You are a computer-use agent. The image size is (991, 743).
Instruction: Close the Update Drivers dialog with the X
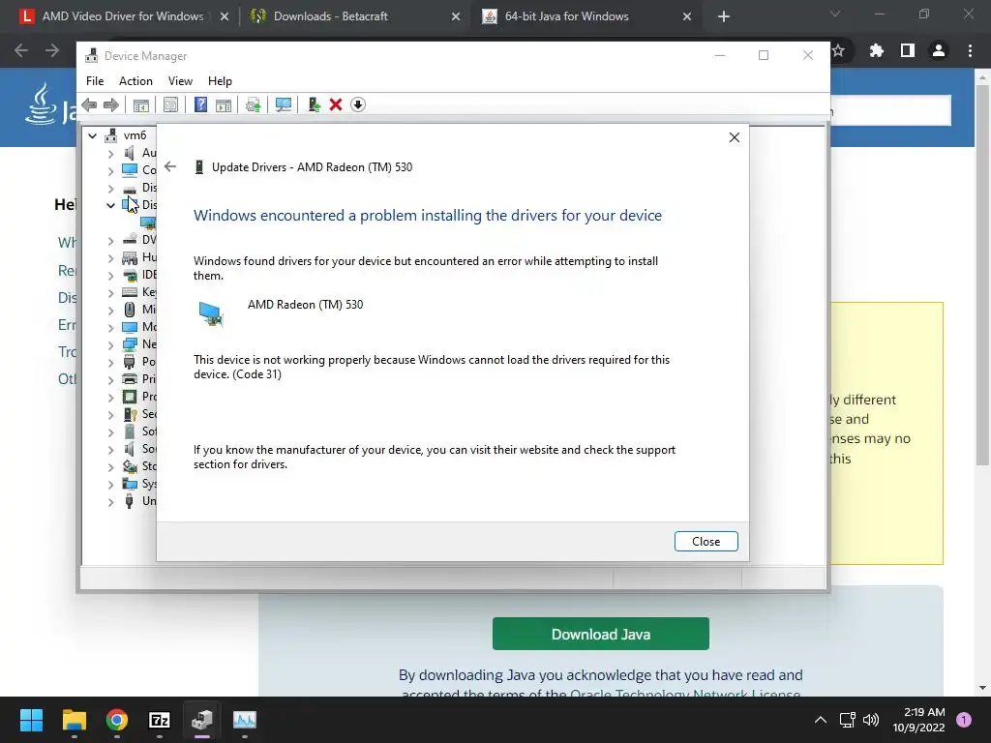(735, 137)
